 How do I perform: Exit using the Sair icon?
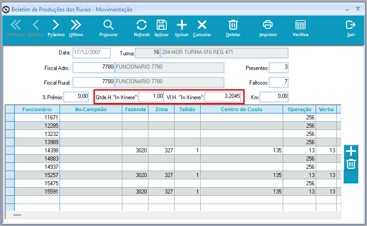(351, 28)
